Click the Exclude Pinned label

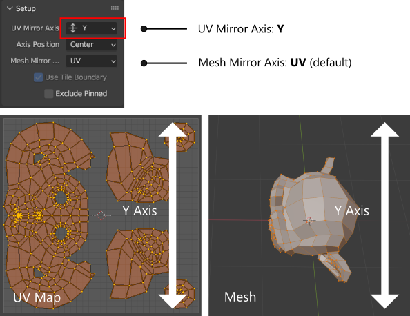click(x=81, y=94)
